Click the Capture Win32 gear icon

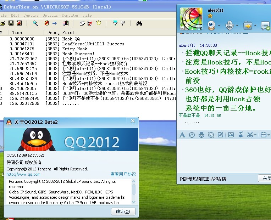click(x=47, y=23)
